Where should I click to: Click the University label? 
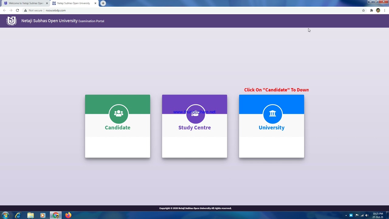(271, 127)
